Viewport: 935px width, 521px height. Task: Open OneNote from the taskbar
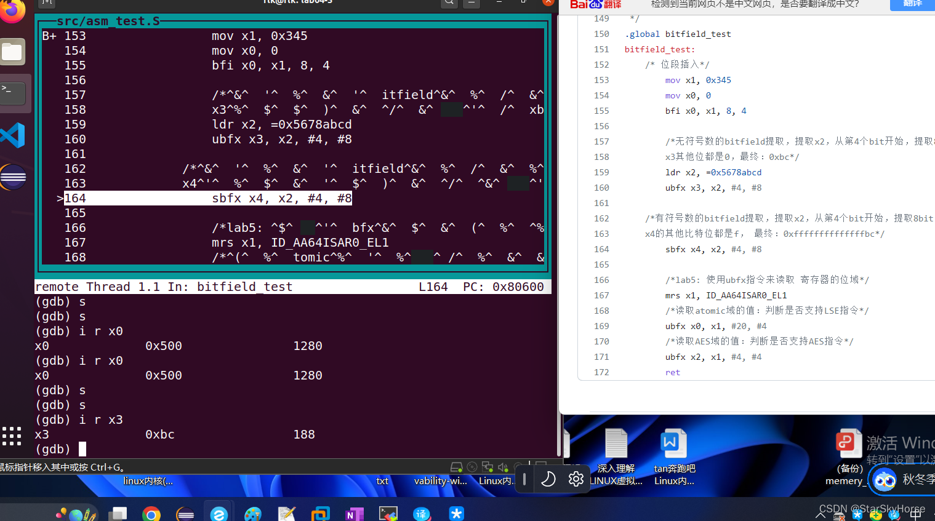point(354,514)
